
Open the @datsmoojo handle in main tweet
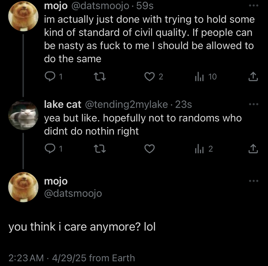tap(73, 194)
